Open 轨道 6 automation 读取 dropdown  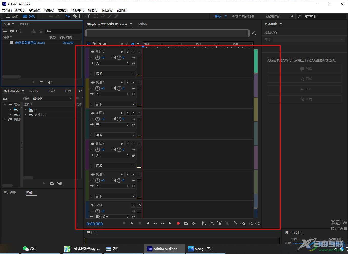tap(115, 196)
